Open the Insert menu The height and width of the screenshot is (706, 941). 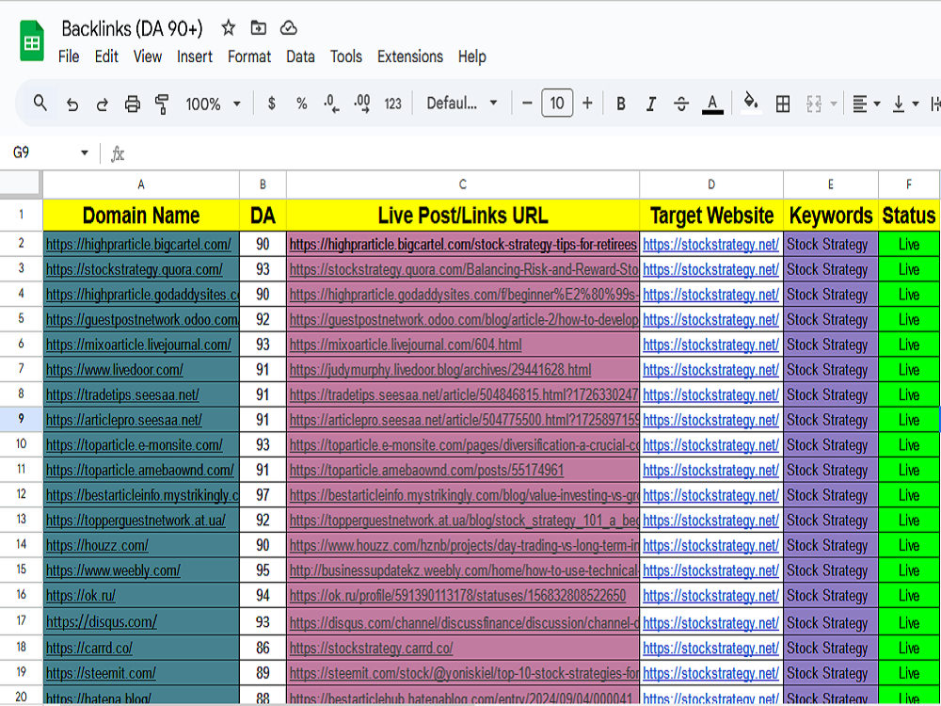[195, 56]
